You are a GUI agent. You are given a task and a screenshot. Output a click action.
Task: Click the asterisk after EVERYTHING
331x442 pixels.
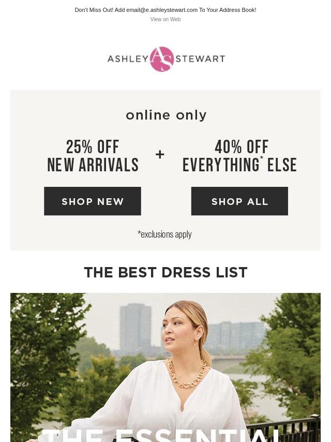tap(261, 159)
